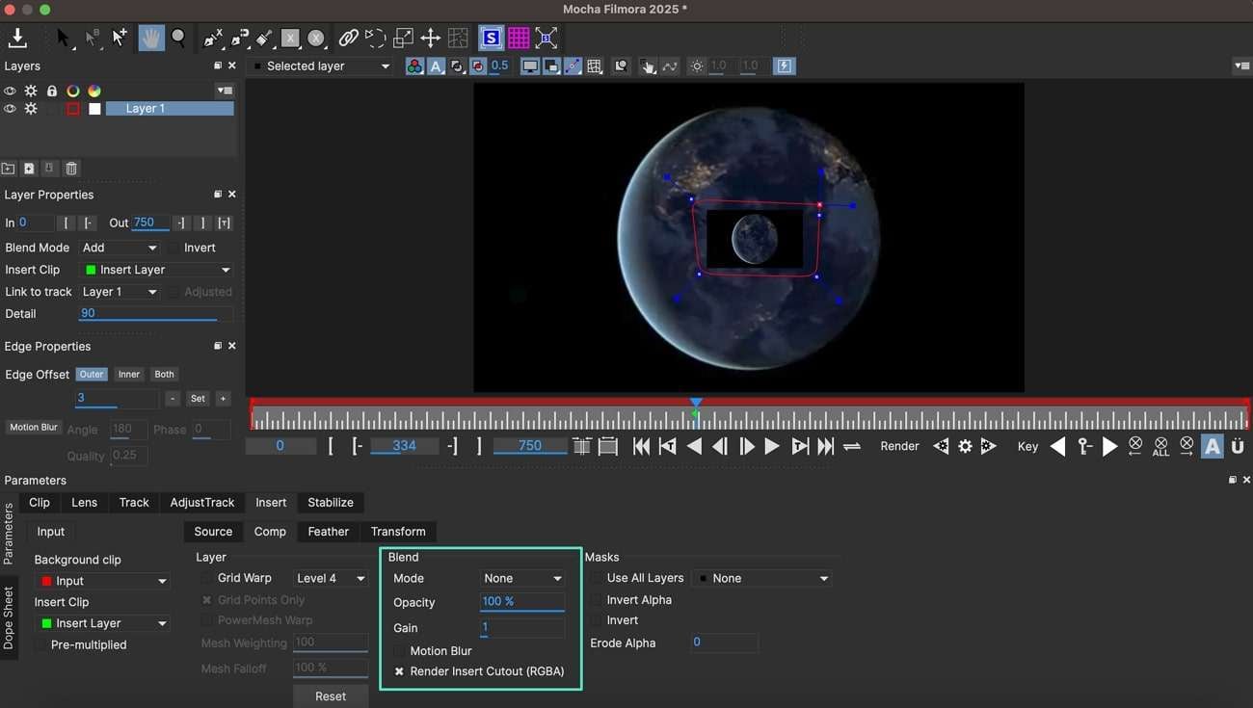Viewport: 1253px width, 708px height.
Task: Open Layers panel options menu
Action: [225, 91]
